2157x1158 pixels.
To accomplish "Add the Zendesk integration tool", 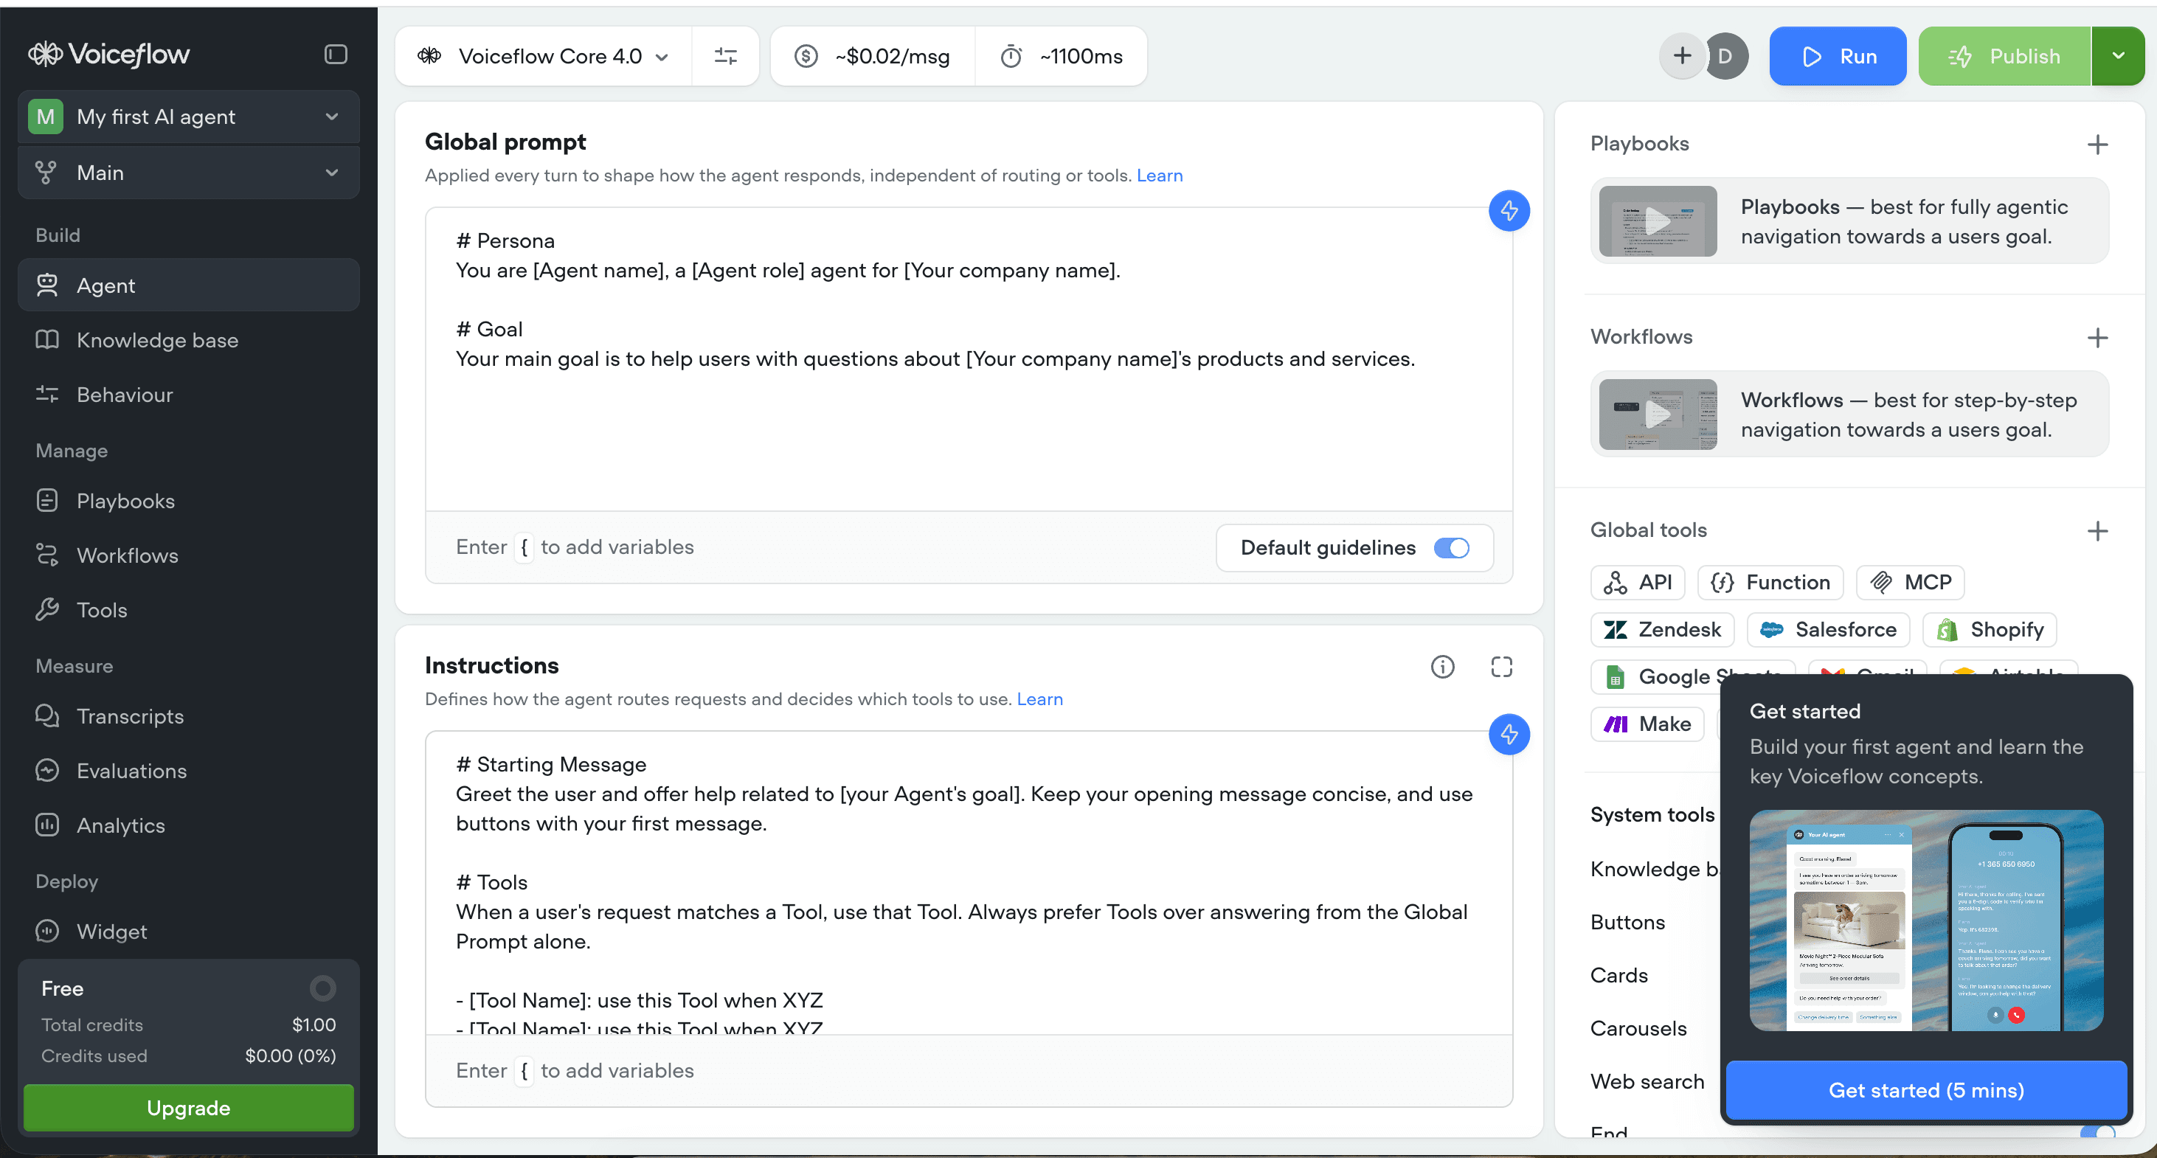I will point(1661,630).
